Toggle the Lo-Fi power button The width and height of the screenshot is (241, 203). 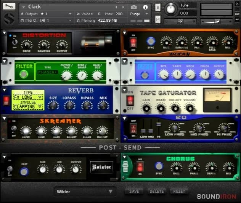point(145,75)
